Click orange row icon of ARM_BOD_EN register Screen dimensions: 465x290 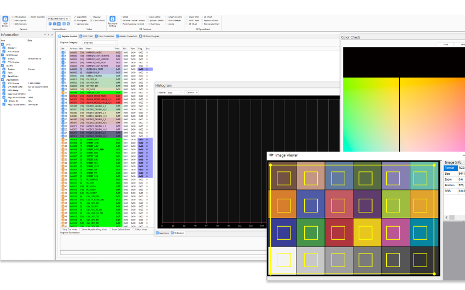[63, 93]
